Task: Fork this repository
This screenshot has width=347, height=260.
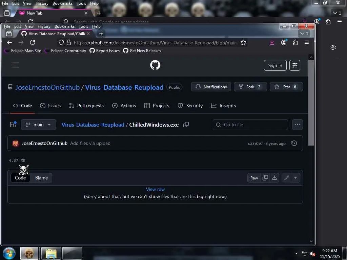Action: (250, 87)
